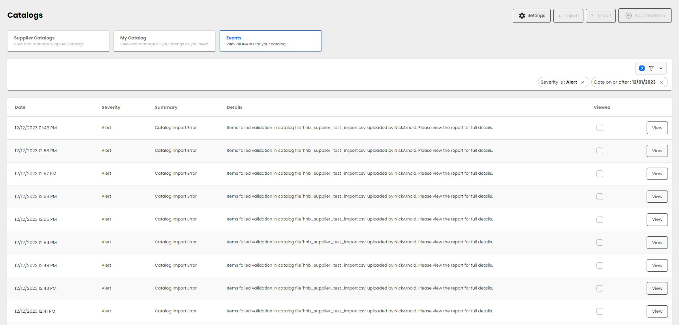Remove the Date on or after filter
Viewport: 679px width, 325px height.
(x=661, y=82)
